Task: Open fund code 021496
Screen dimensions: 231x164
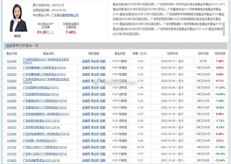Action: 12,61
